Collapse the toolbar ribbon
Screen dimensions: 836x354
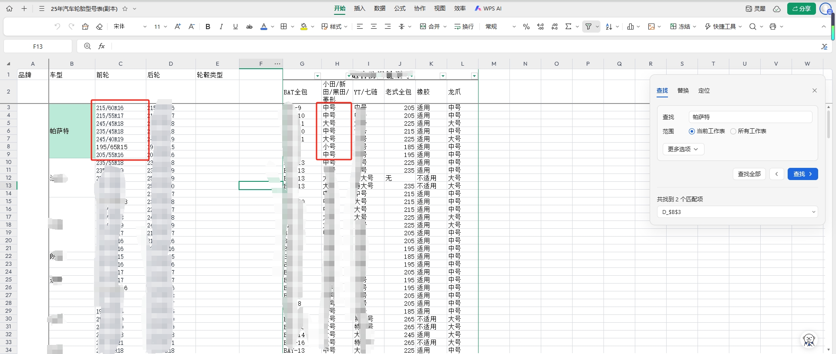coord(823,27)
